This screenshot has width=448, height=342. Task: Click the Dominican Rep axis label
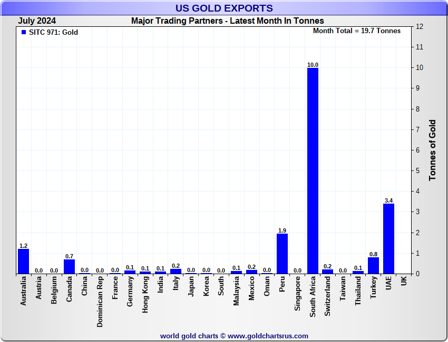point(100,301)
